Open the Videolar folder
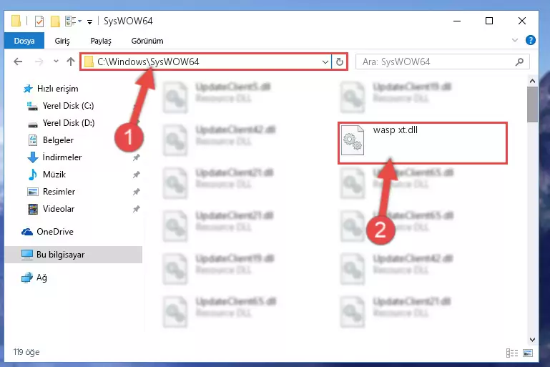 pyautogui.click(x=51, y=209)
